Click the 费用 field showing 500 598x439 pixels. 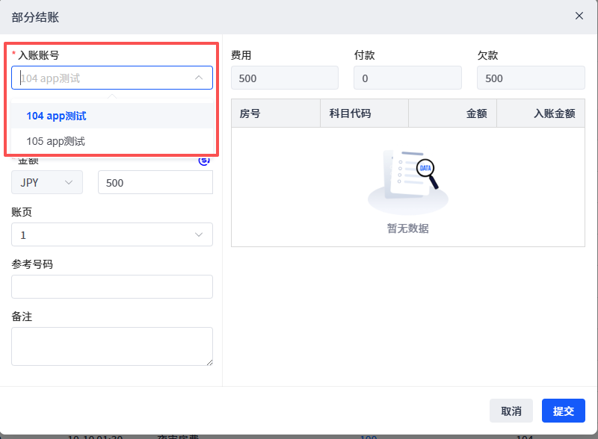[284, 78]
